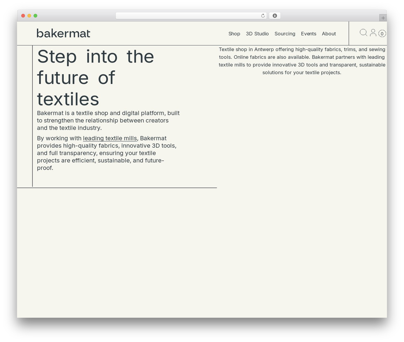Click the search magnifier icon
Image resolution: width=404 pixels, height=342 pixels.
(364, 32)
